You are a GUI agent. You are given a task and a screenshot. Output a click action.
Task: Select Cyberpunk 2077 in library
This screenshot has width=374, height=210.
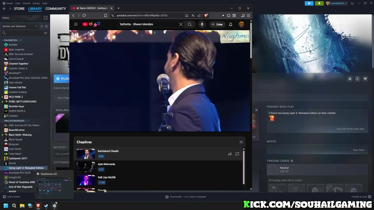(x=18, y=158)
